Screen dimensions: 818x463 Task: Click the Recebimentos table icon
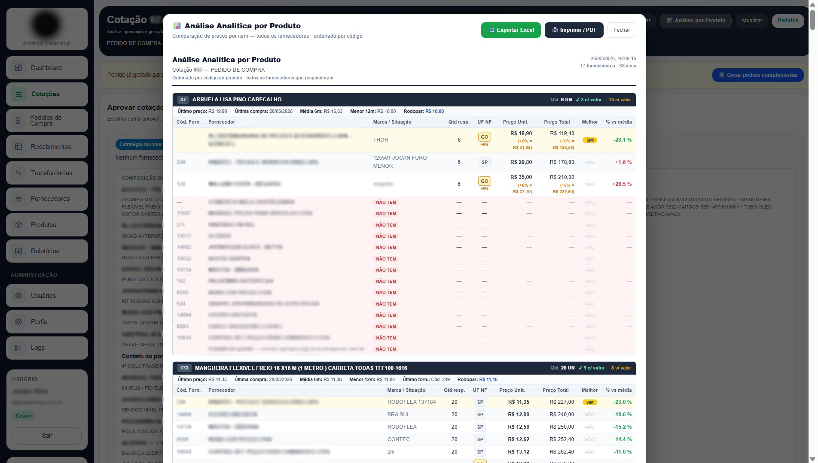point(18,147)
